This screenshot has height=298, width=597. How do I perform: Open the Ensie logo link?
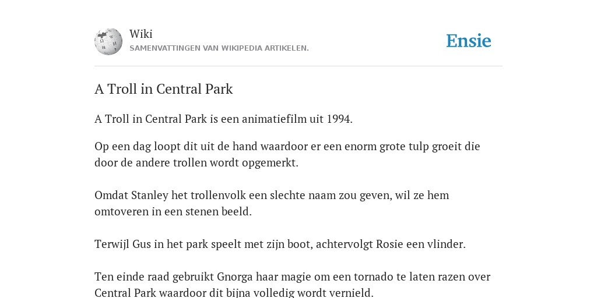click(469, 41)
